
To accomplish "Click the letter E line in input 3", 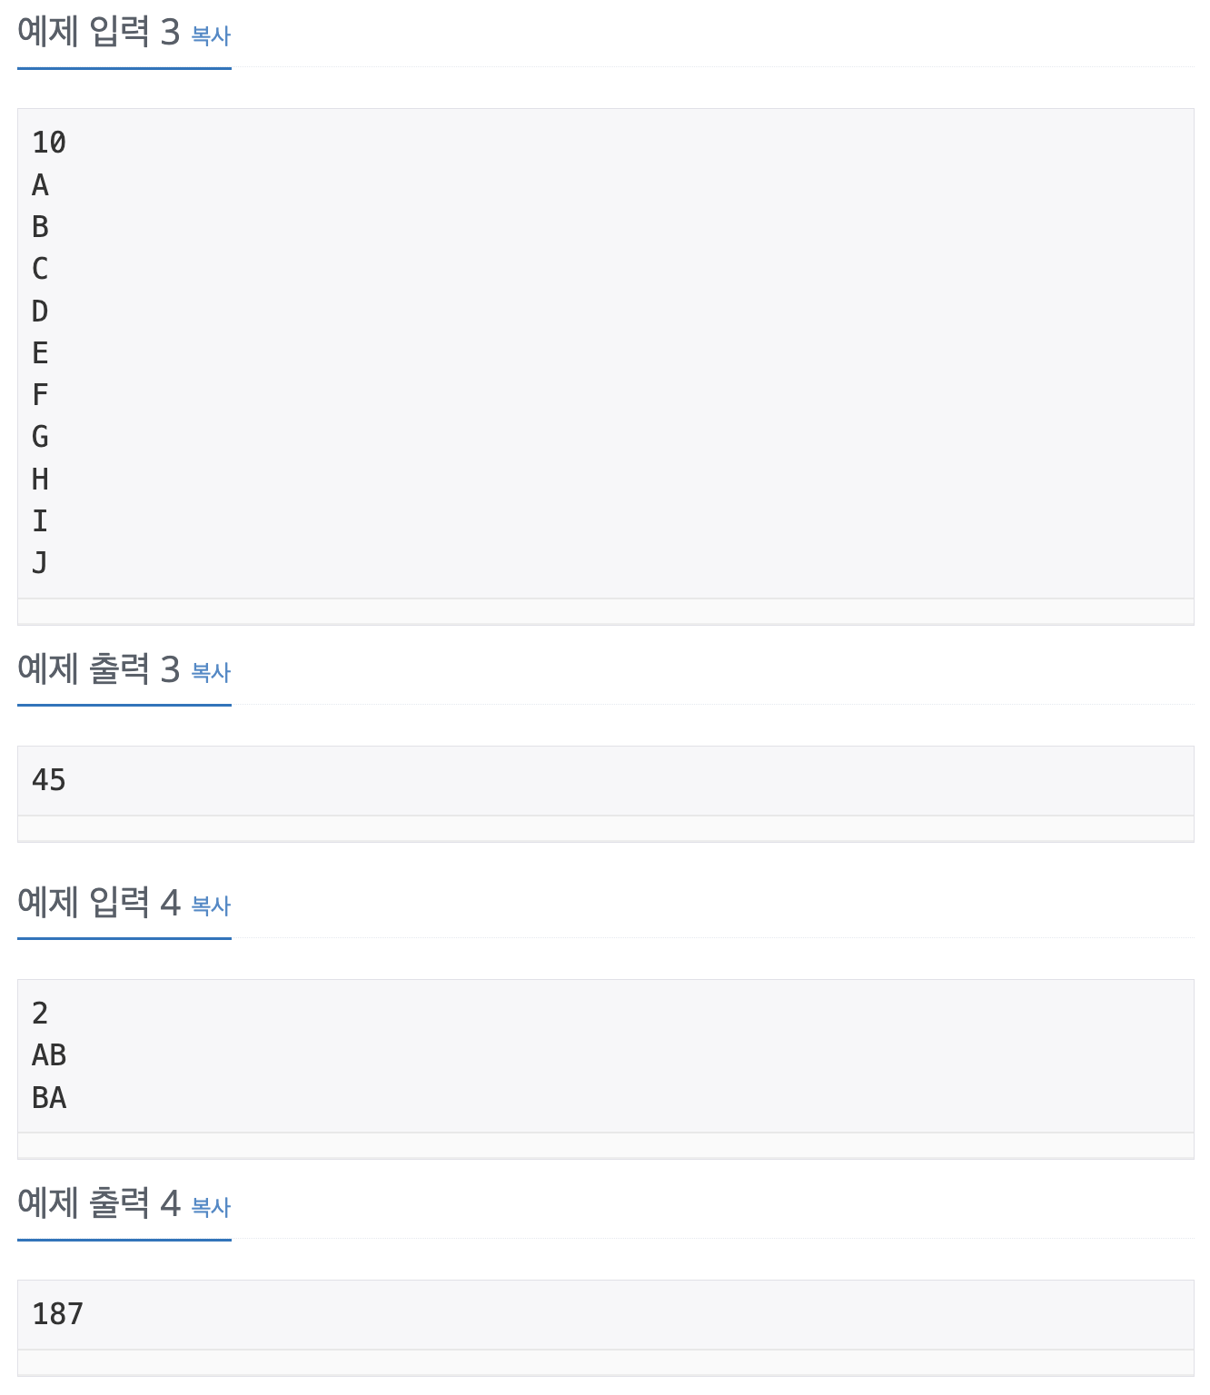I will pos(40,353).
